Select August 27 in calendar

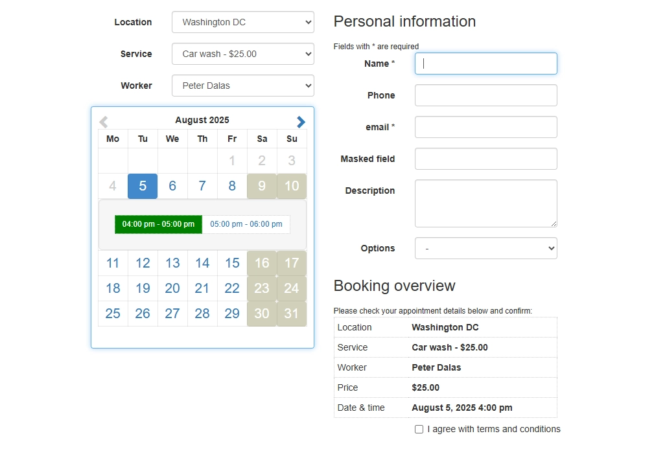[172, 314]
